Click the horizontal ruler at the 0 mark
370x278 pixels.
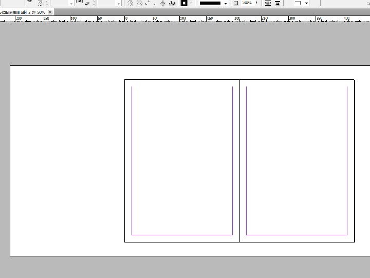(x=125, y=19)
